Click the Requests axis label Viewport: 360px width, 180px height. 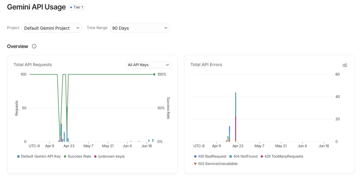coord(17,108)
